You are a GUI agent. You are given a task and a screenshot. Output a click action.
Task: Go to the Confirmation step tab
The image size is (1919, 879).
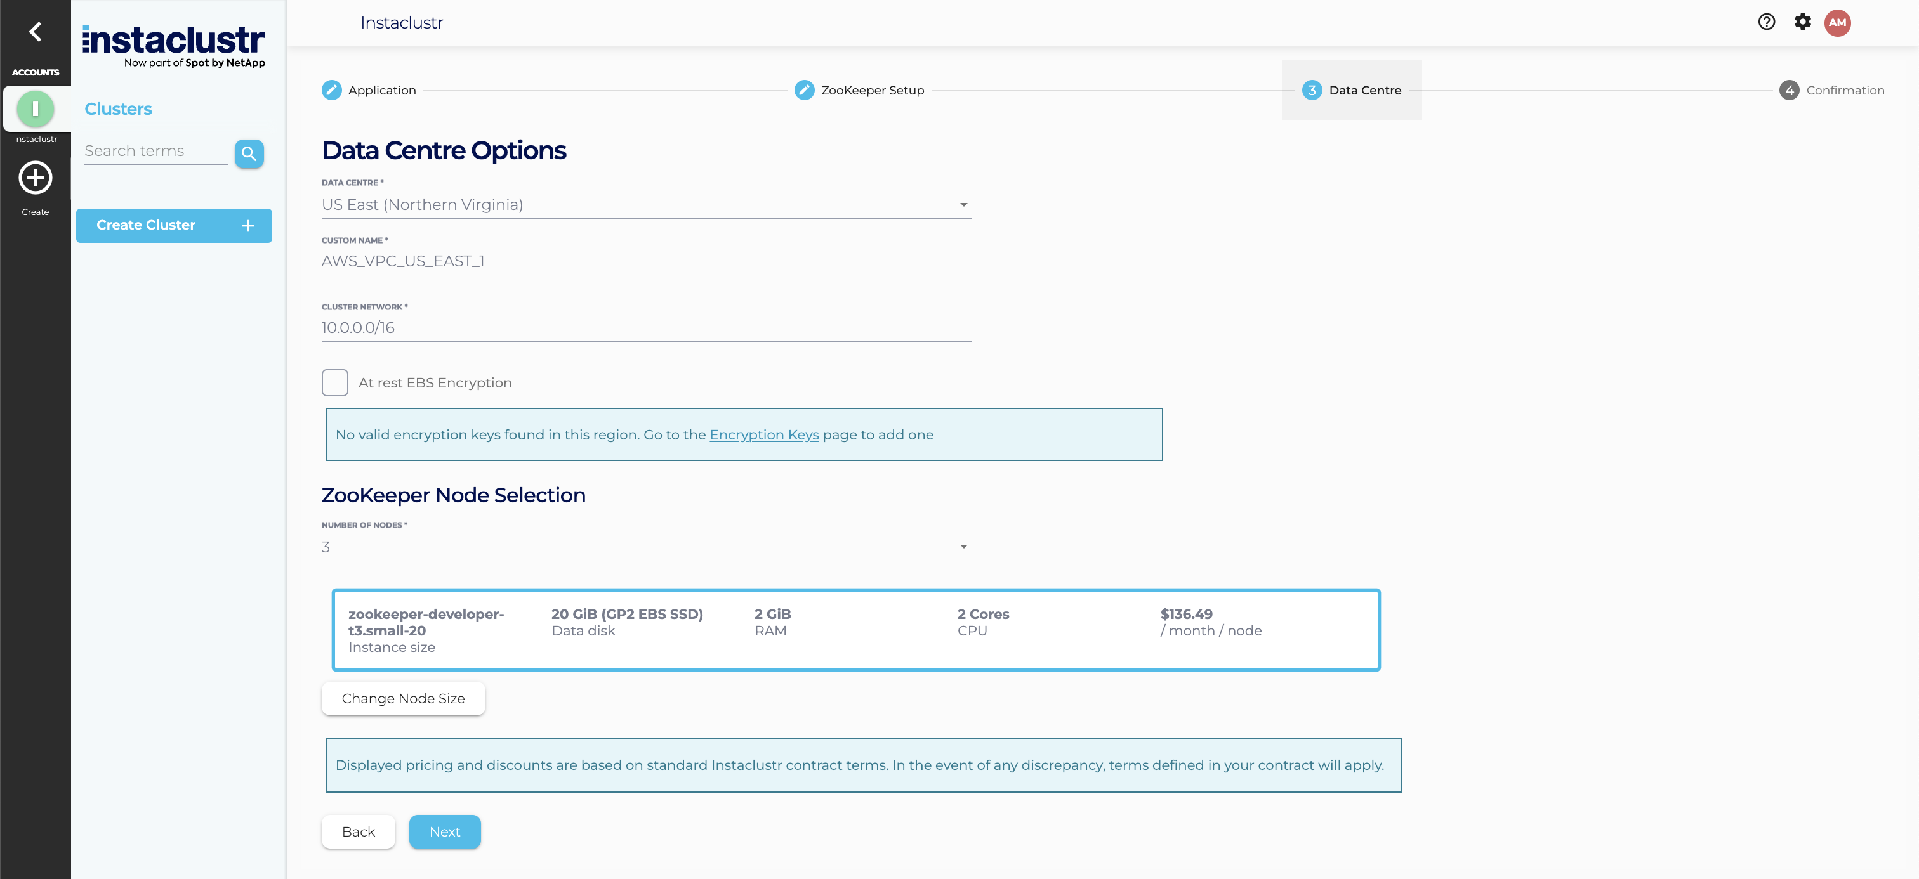coord(1832,90)
